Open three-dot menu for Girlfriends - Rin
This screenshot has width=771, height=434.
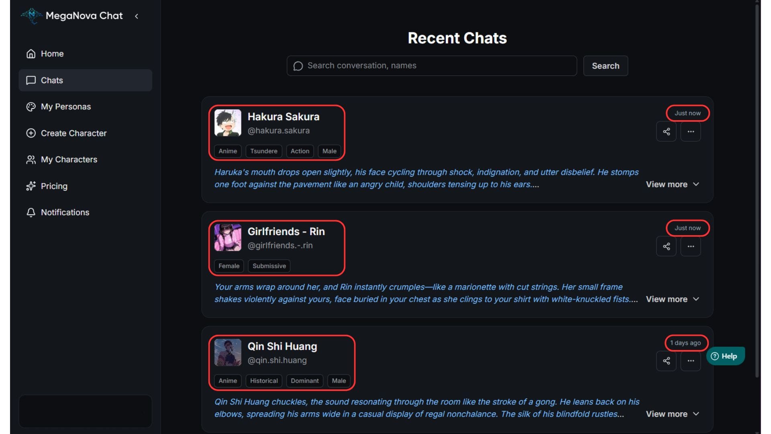(691, 246)
